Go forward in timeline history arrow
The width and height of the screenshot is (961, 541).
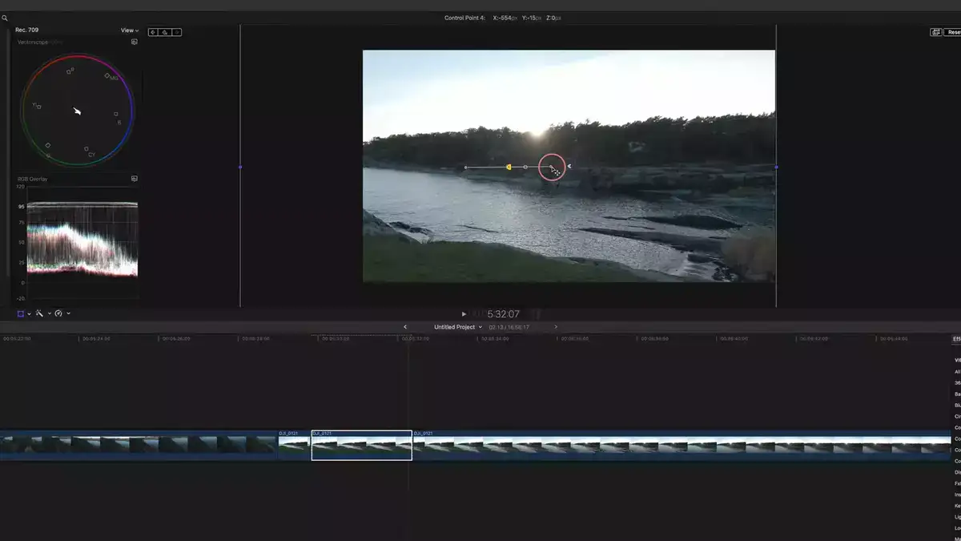(556, 327)
